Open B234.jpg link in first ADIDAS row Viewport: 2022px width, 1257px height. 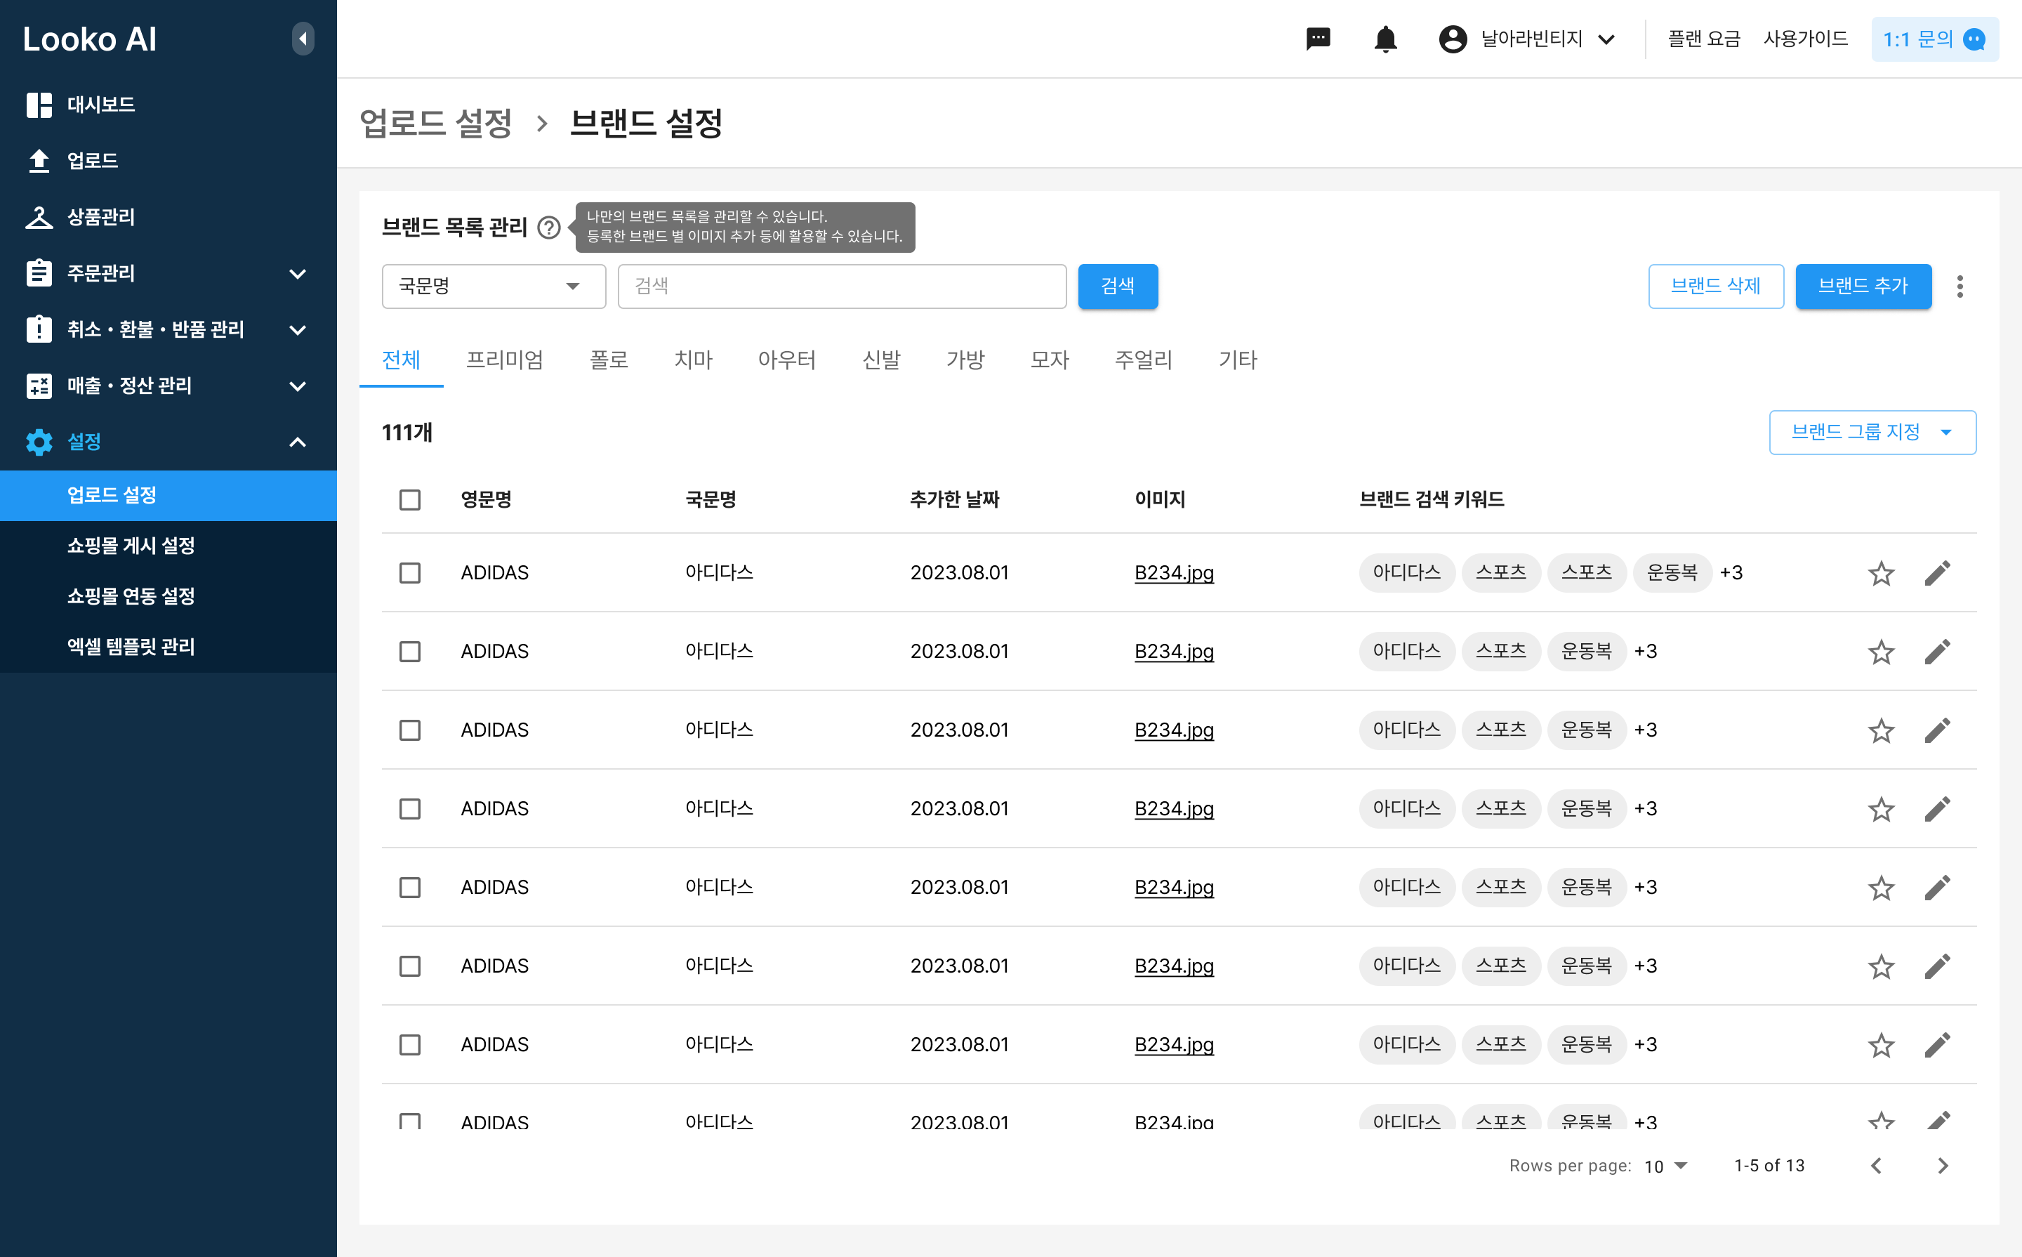coord(1175,573)
